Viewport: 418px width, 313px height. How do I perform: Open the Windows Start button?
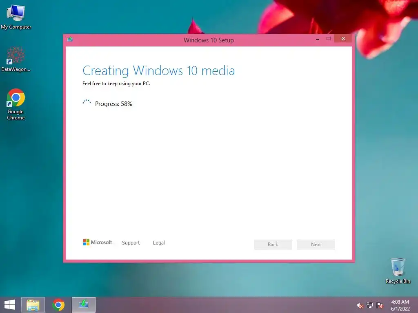[10, 305]
